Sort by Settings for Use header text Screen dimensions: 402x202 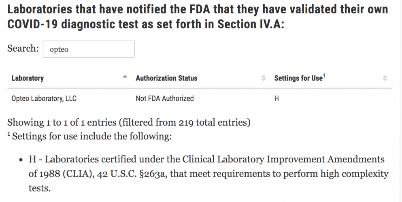click(298, 78)
